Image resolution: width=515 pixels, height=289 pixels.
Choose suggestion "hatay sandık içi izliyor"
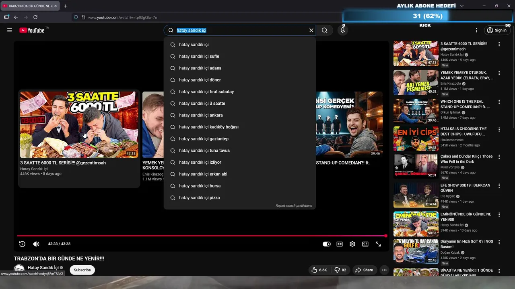point(240,162)
